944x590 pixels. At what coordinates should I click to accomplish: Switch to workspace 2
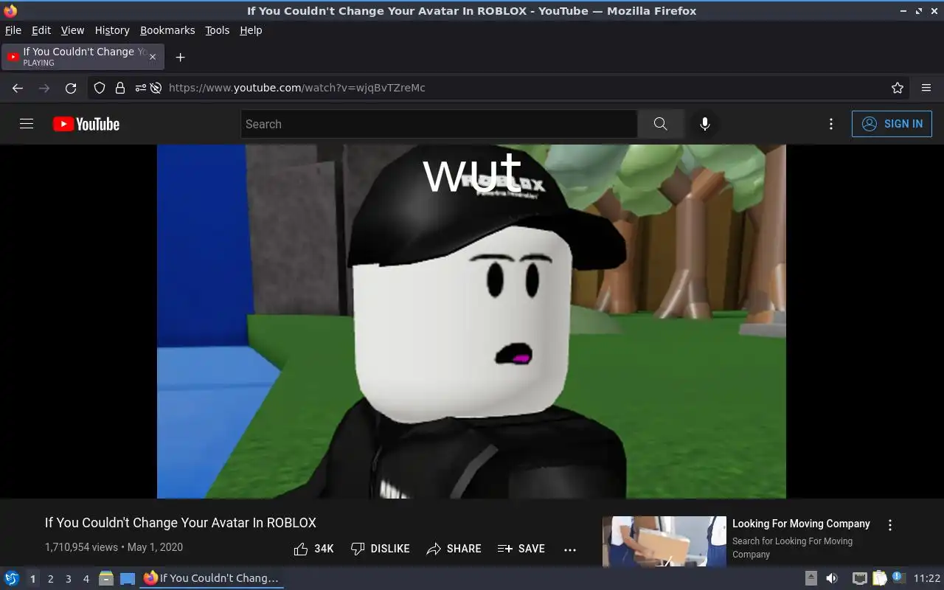point(50,579)
